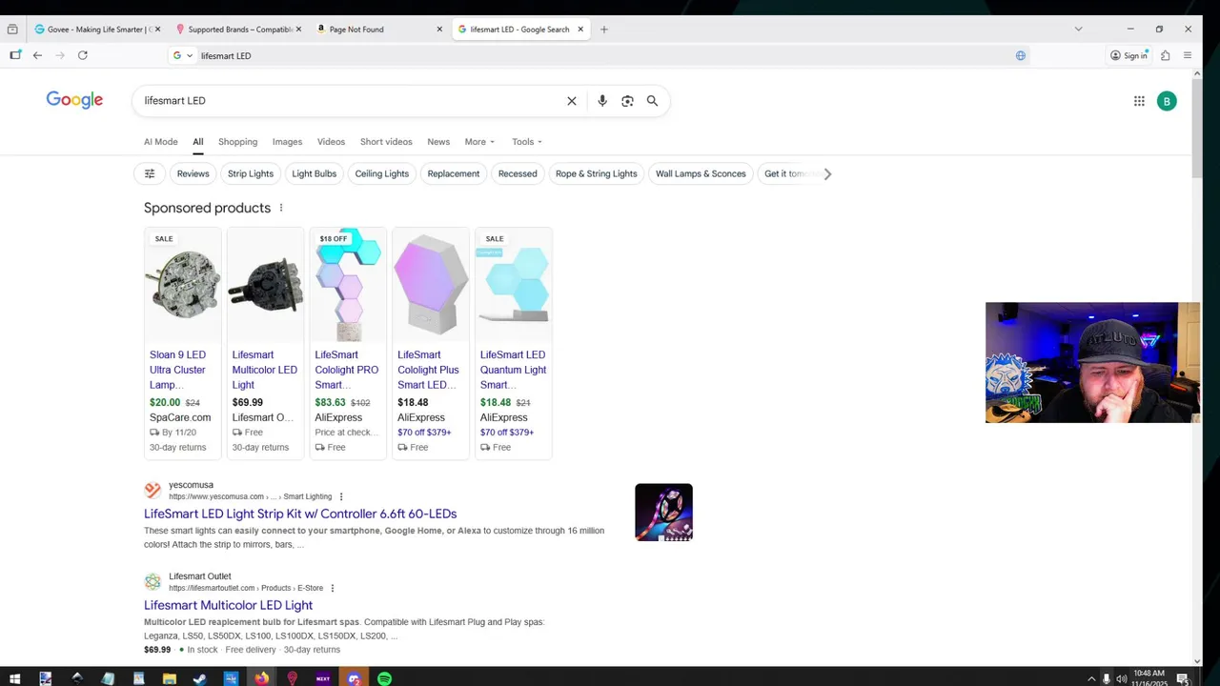This screenshot has width=1220, height=686.
Task: Open the Lifesmart Outlet result options menu
Action: tap(333, 588)
